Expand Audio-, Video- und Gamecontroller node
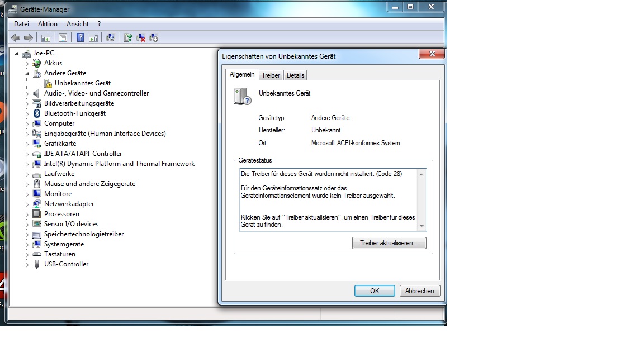This screenshot has height=362, width=644. point(27,94)
